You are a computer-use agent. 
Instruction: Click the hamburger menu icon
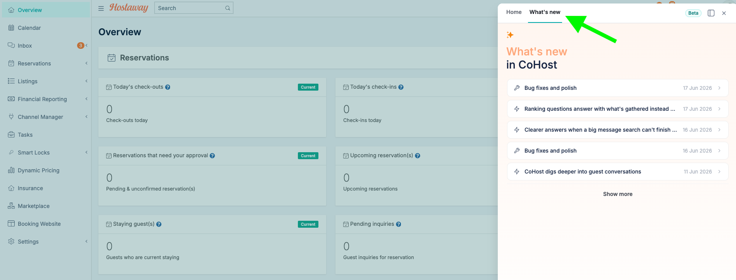click(x=101, y=8)
